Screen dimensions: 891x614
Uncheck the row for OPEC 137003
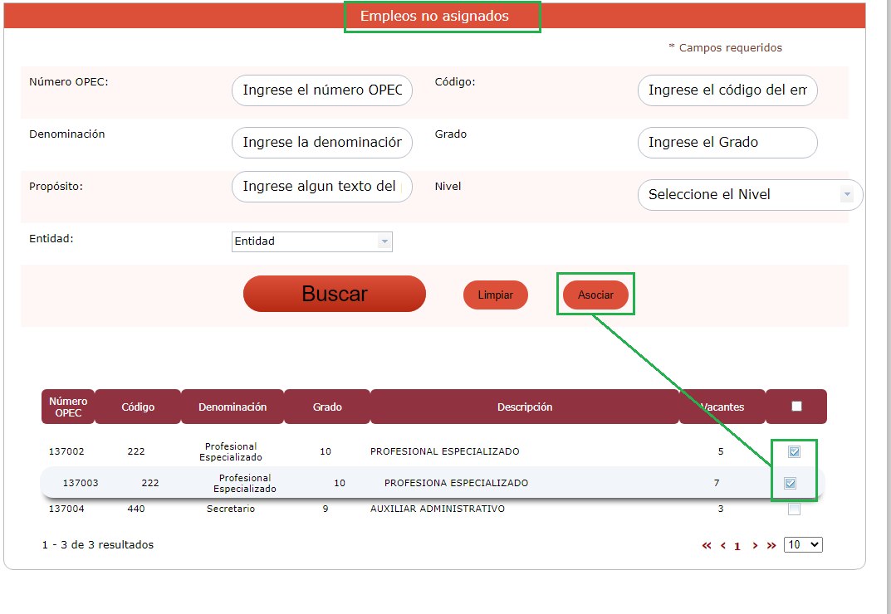click(x=791, y=483)
